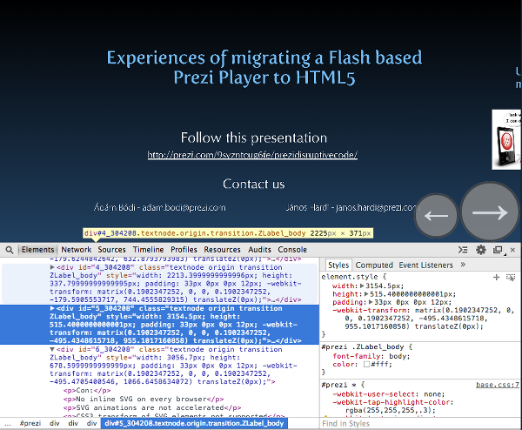Close the DevTools panel
Viewport: 522px width, 430px height.
(512, 250)
